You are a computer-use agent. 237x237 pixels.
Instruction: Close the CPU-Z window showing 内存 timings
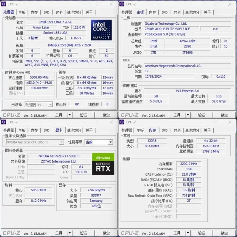tap(230, 122)
